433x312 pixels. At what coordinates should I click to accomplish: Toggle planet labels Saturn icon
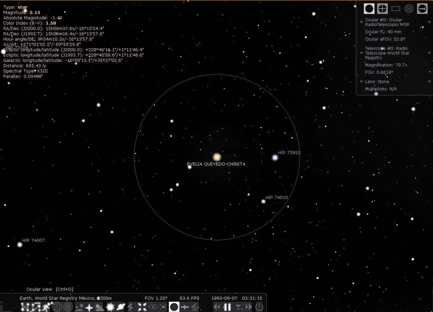pyautogui.click(x=121, y=307)
